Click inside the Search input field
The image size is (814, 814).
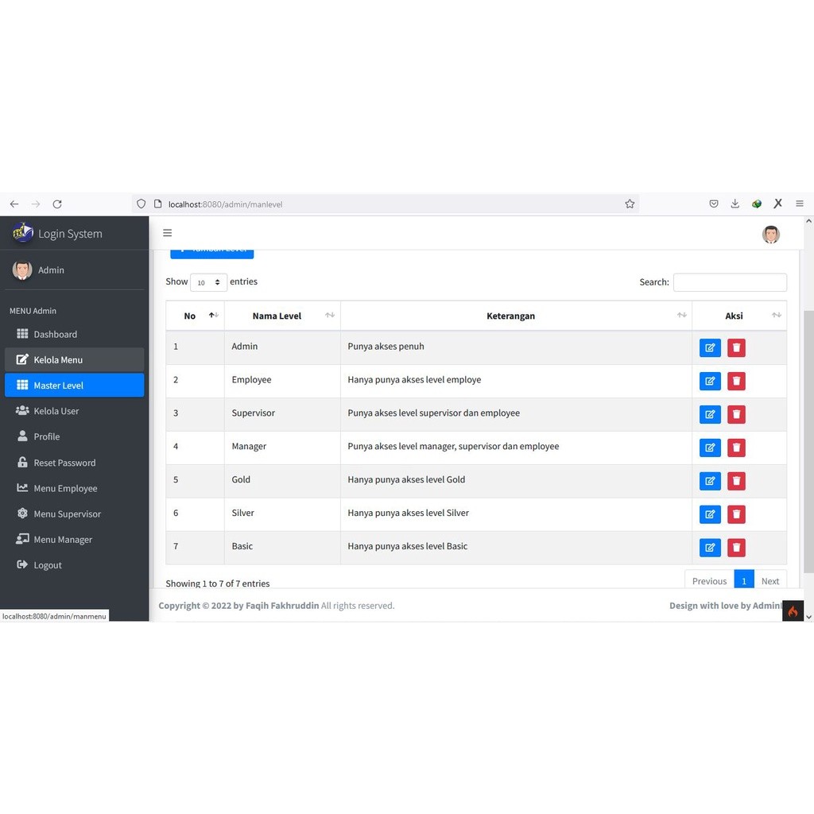point(730,282)
